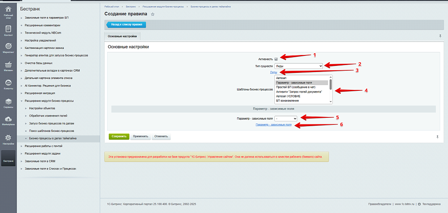
Task: Open the Marketplace cloud icon
Action: click(x=8, y=120)
